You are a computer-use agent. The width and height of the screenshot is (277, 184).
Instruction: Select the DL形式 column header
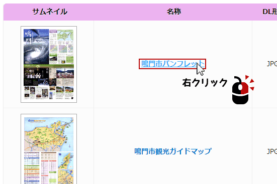(x=269, y=12)
